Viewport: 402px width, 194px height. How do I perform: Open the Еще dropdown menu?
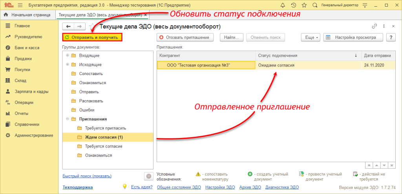pos(311,37)
